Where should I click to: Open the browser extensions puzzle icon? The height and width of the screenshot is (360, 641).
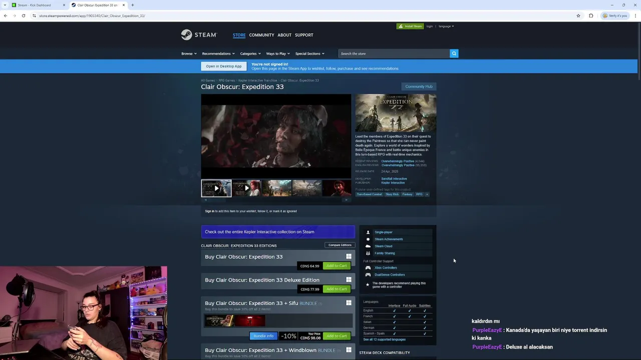591,15
